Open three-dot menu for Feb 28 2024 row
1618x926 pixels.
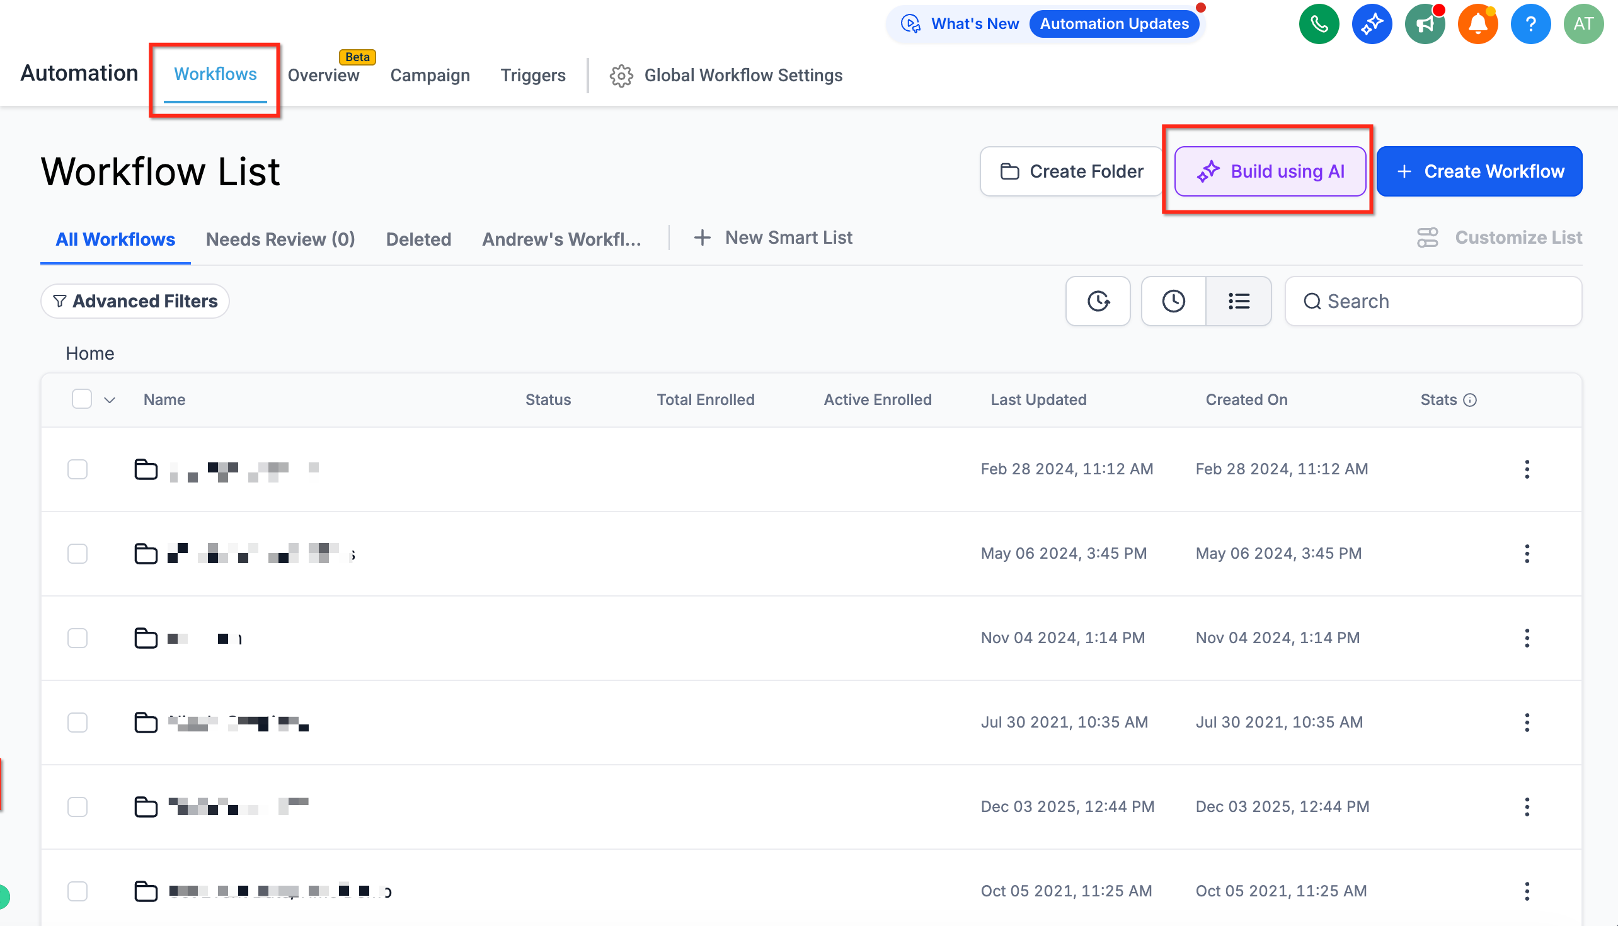coord(1527,469)
